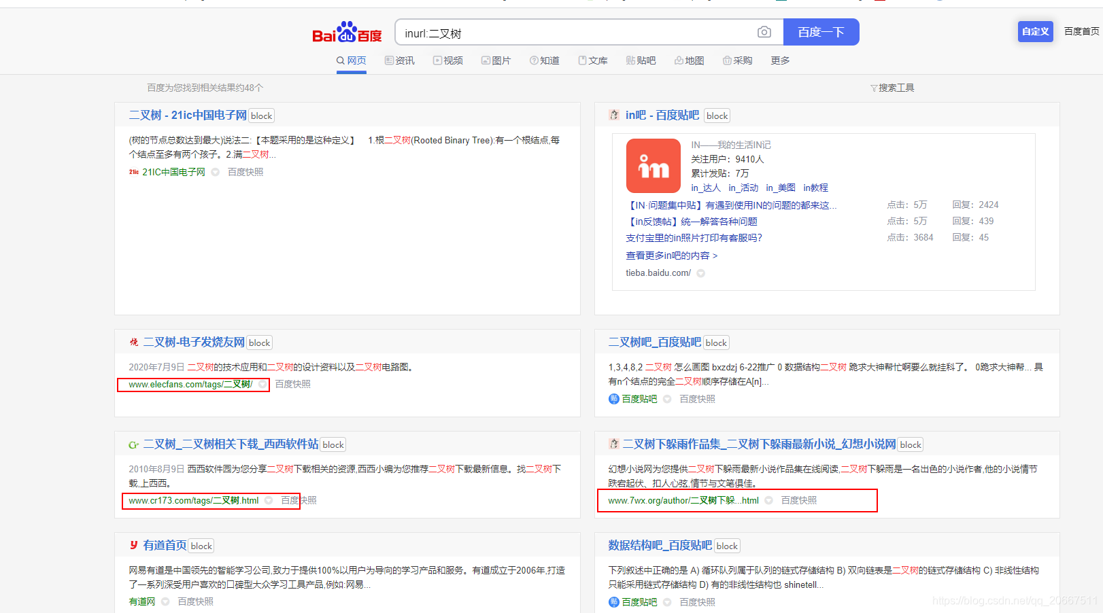Click www.7wx.org/author/二叉树下躲 URL
Screen dimensions: 1103x613
coord(683,501)
